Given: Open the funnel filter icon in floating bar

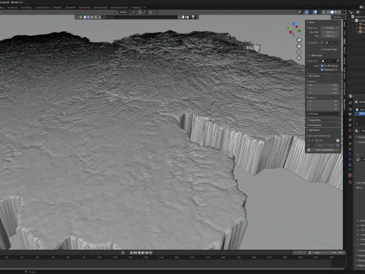Looking at the screenshot, I should click(x=194, y=18).
